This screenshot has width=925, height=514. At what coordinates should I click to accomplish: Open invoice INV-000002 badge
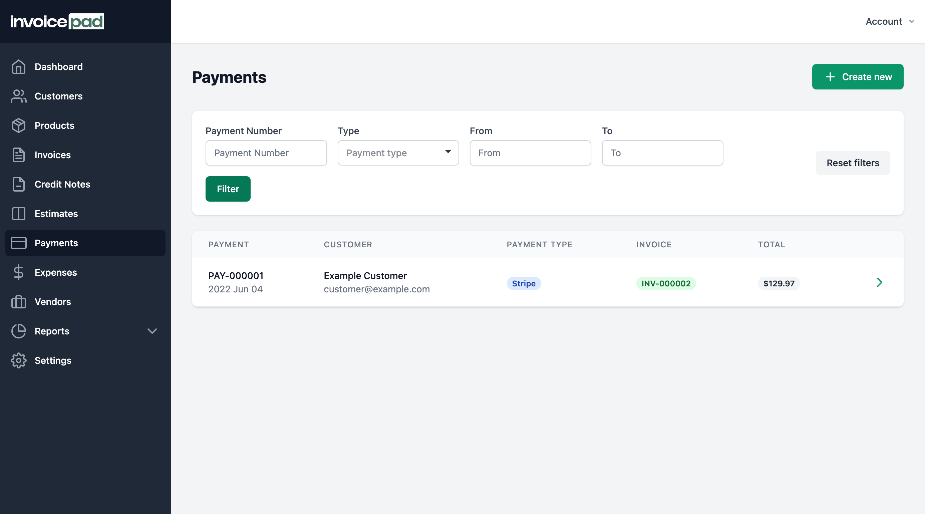(x=666, y=284)
